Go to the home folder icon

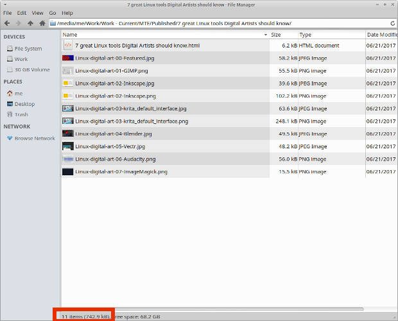42,23
